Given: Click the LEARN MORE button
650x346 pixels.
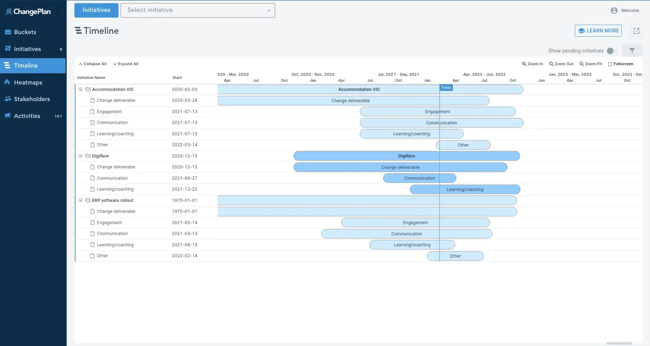Looking at the screenshot, I should pos(598,31).
